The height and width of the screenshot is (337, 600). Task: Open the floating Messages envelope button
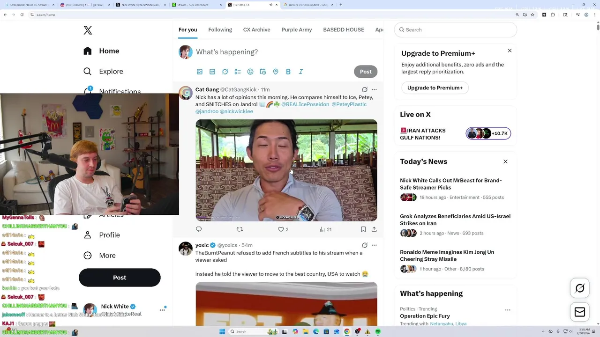580,312
